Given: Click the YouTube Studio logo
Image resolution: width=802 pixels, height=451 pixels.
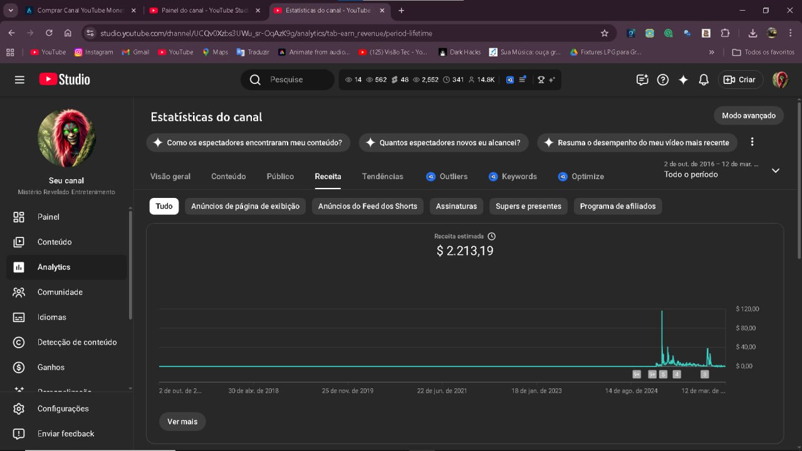Looking at the screenshot, I should [x=65, y=80].
